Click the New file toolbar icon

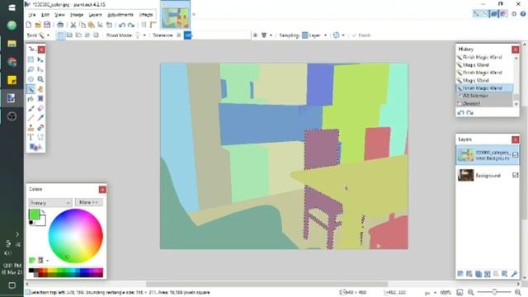(29, 25)
